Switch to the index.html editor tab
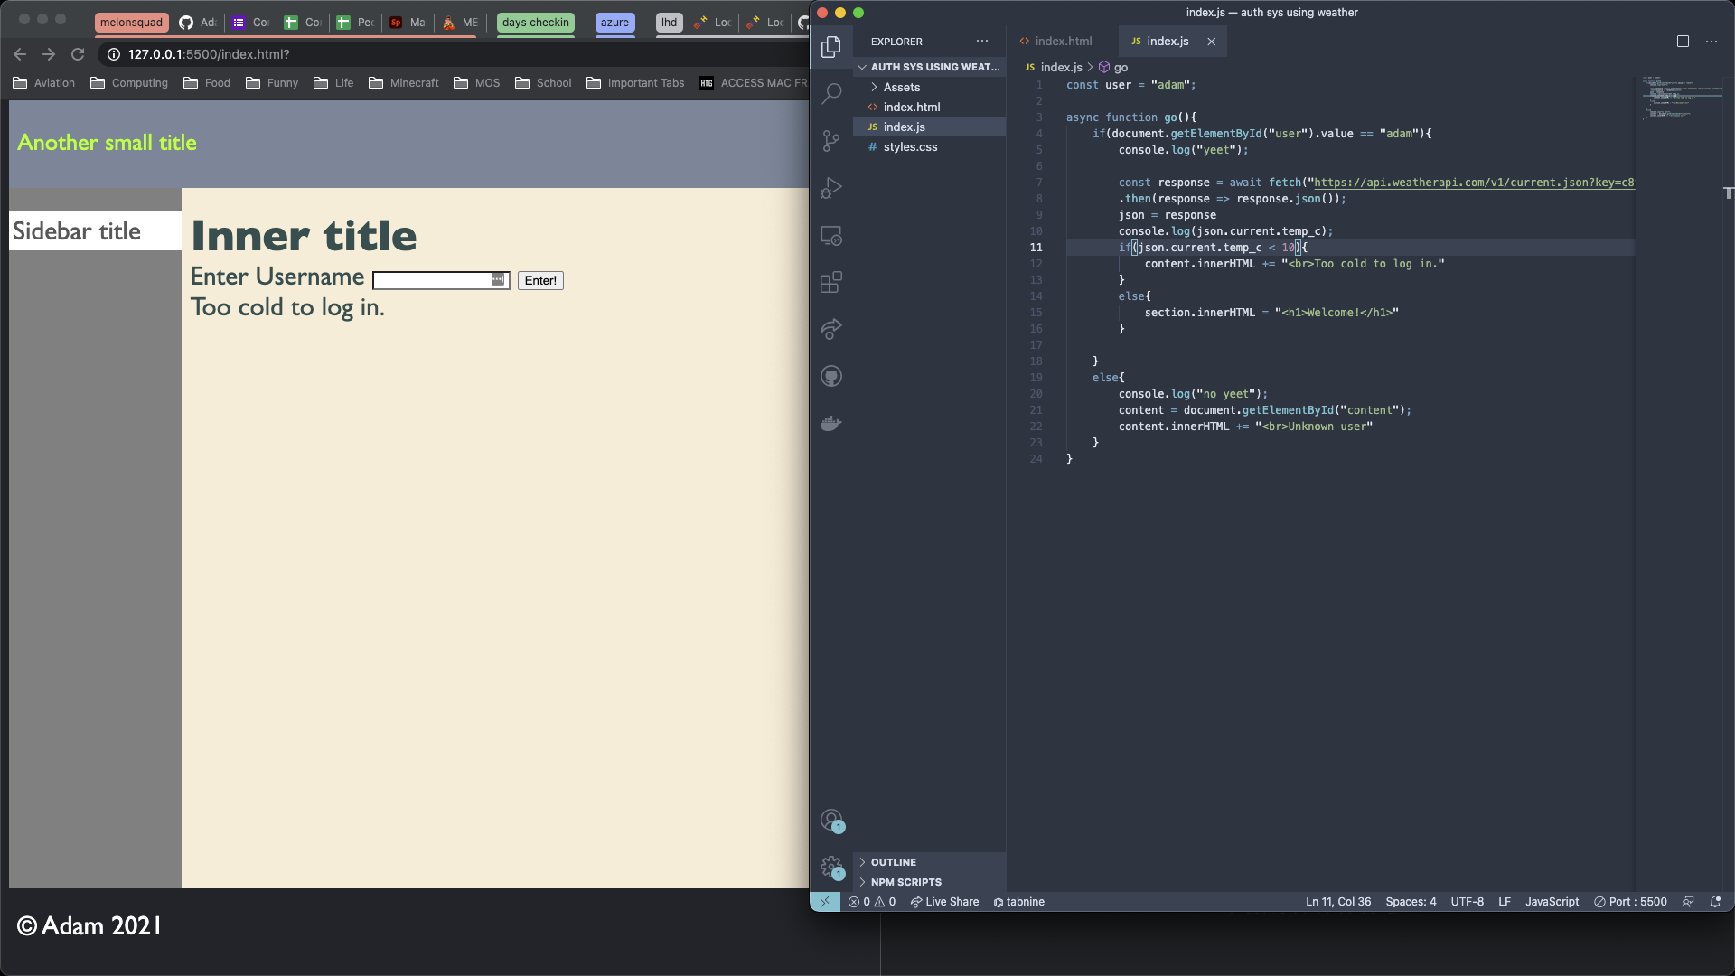Image resolution: width=1735 pixels, height=976 pixels. tap(1064, 41)
